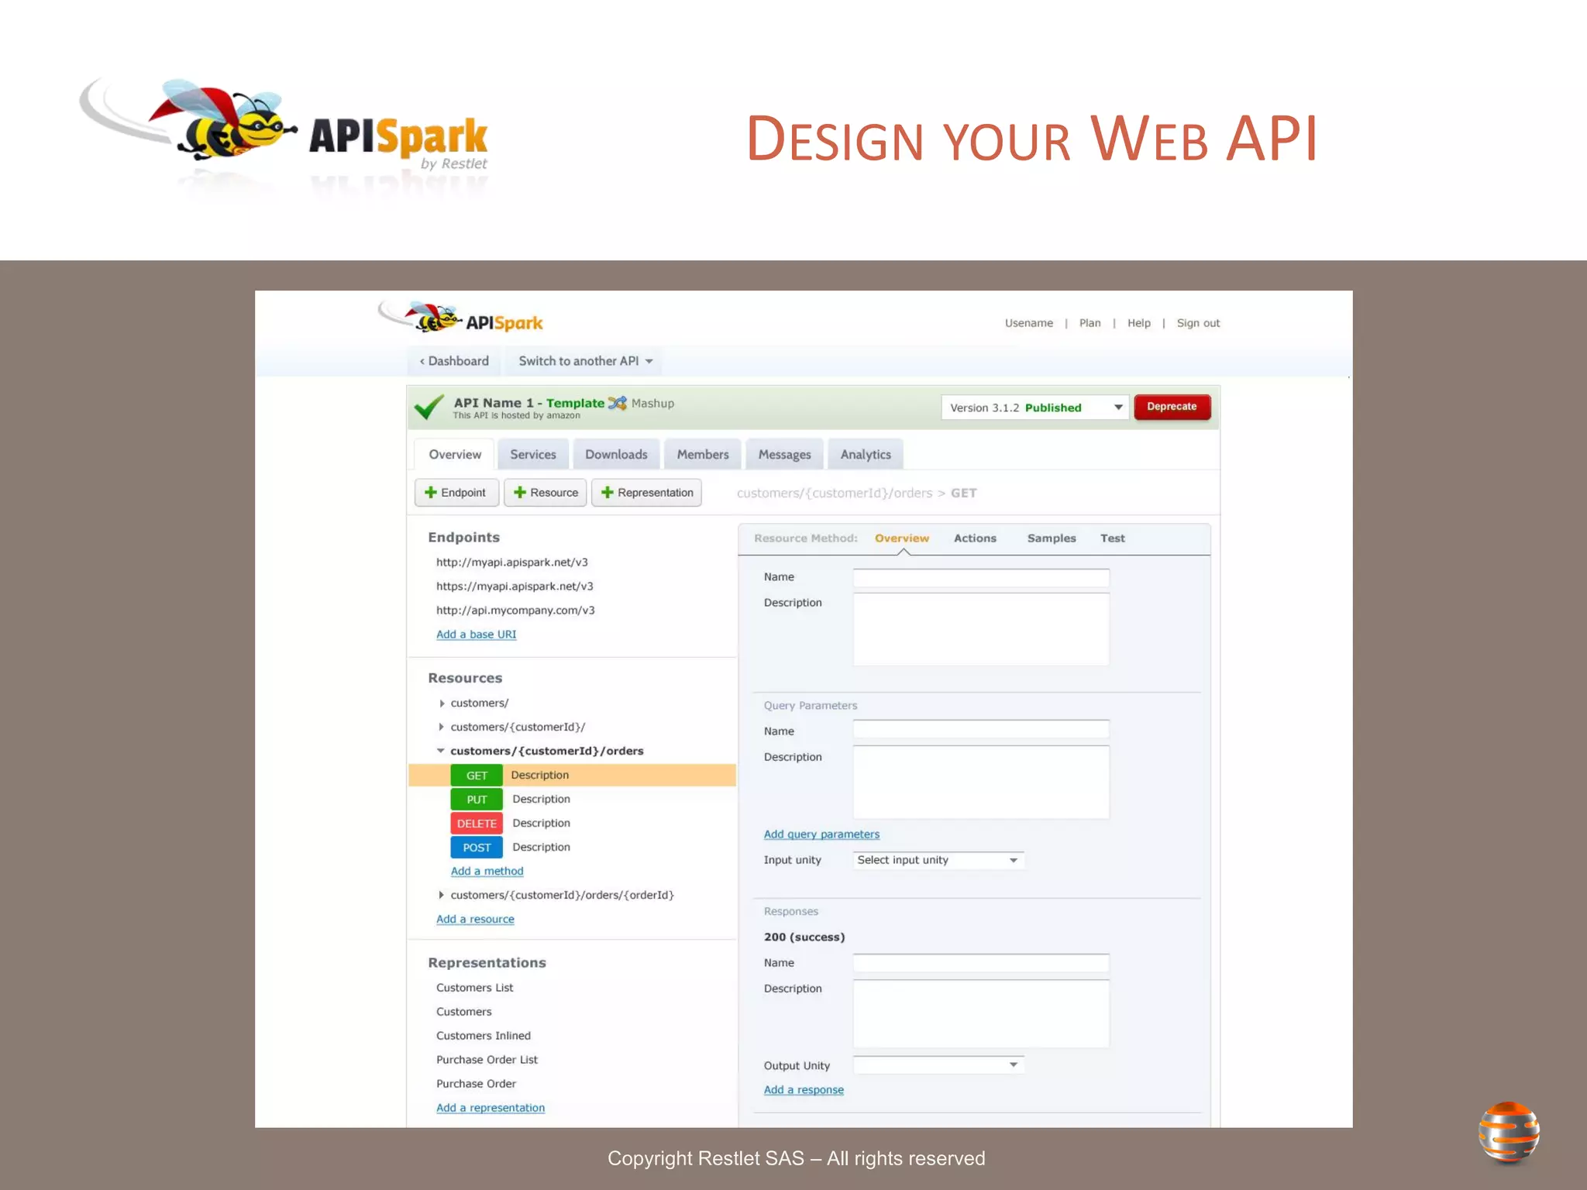Click the Restlet sphere logo on the slide
Viewport: 1587px width, 1190px height.
[1508, 1132]
